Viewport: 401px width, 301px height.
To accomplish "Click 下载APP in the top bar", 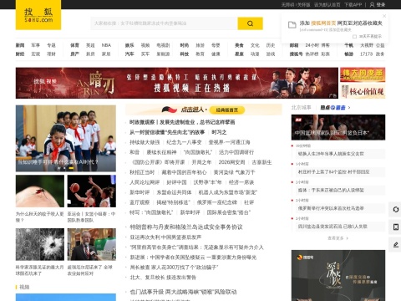I will click(353, 5).
